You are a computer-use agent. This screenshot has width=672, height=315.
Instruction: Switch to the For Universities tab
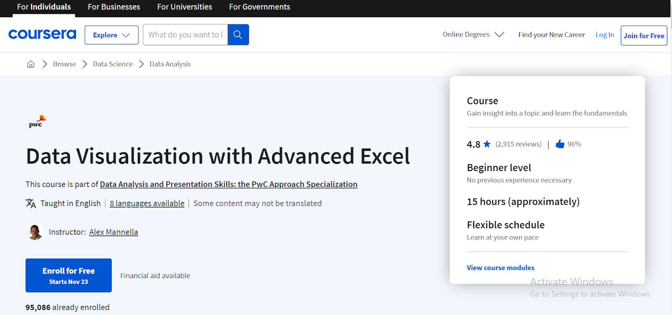[x=184, y=7]
